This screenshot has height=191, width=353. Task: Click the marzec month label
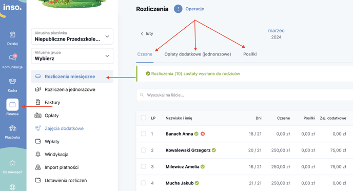276,31
